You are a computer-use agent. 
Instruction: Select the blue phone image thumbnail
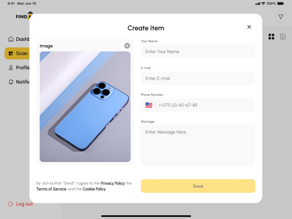pyautogui.click(x=85, y=107)
